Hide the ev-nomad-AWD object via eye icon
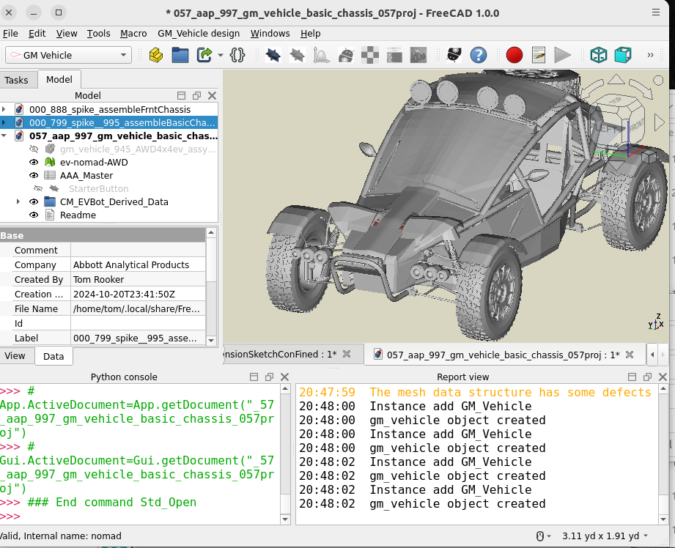 (x=34, y=162)
